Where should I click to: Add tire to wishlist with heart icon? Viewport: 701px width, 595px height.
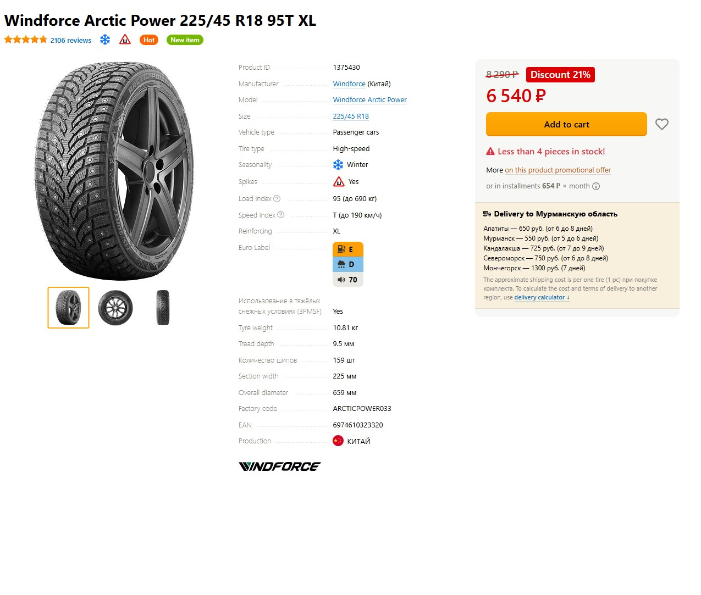coord(662,124)
